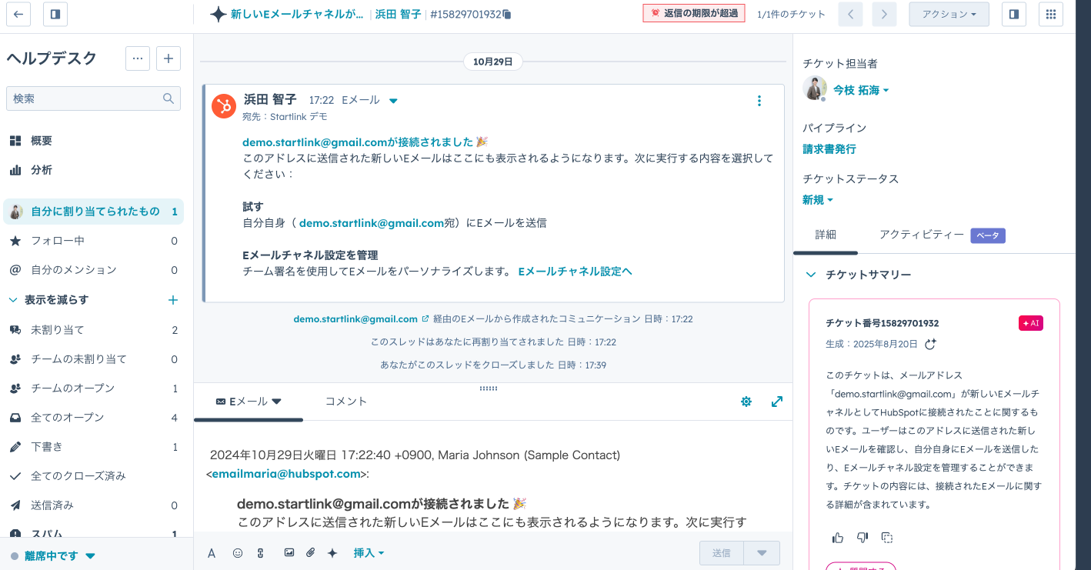Copy the ticket number with the copy icon

coord(506,15)
